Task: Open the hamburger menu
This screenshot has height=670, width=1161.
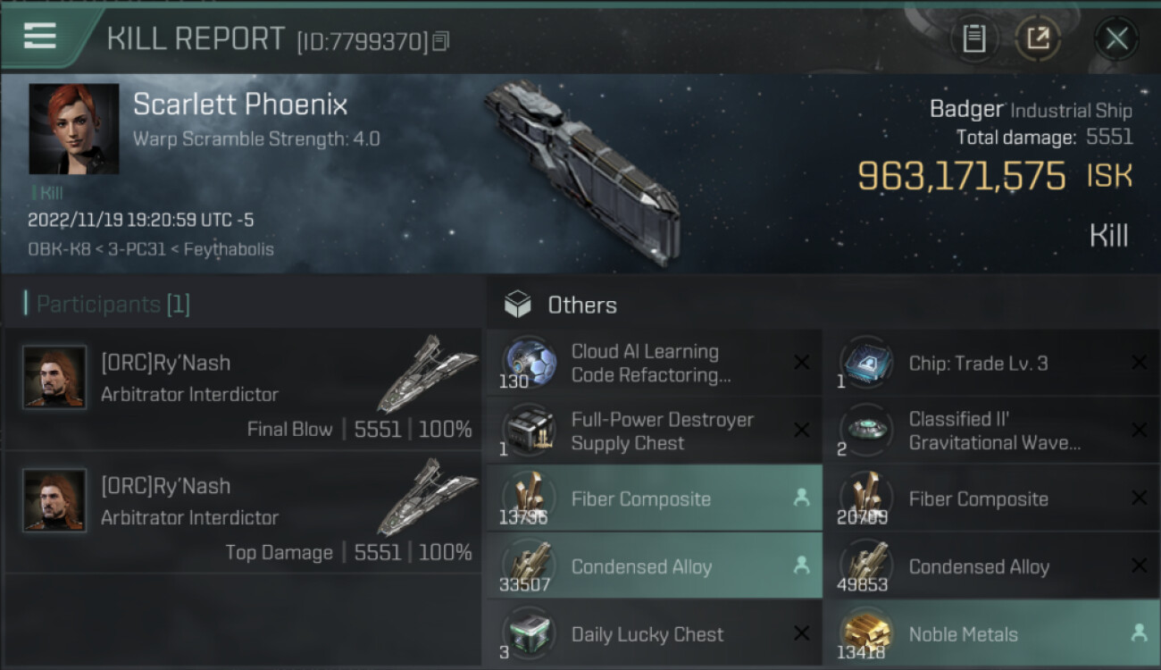Action: click(40, 36)
